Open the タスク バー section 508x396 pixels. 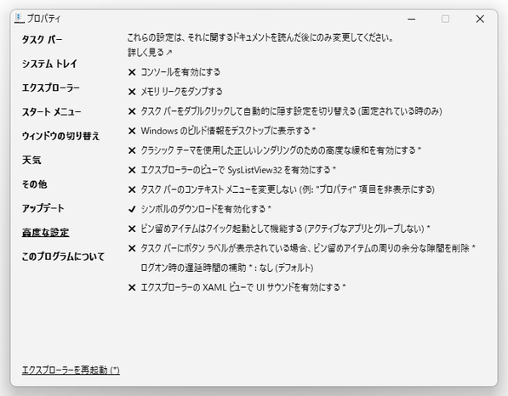point(42,40)
